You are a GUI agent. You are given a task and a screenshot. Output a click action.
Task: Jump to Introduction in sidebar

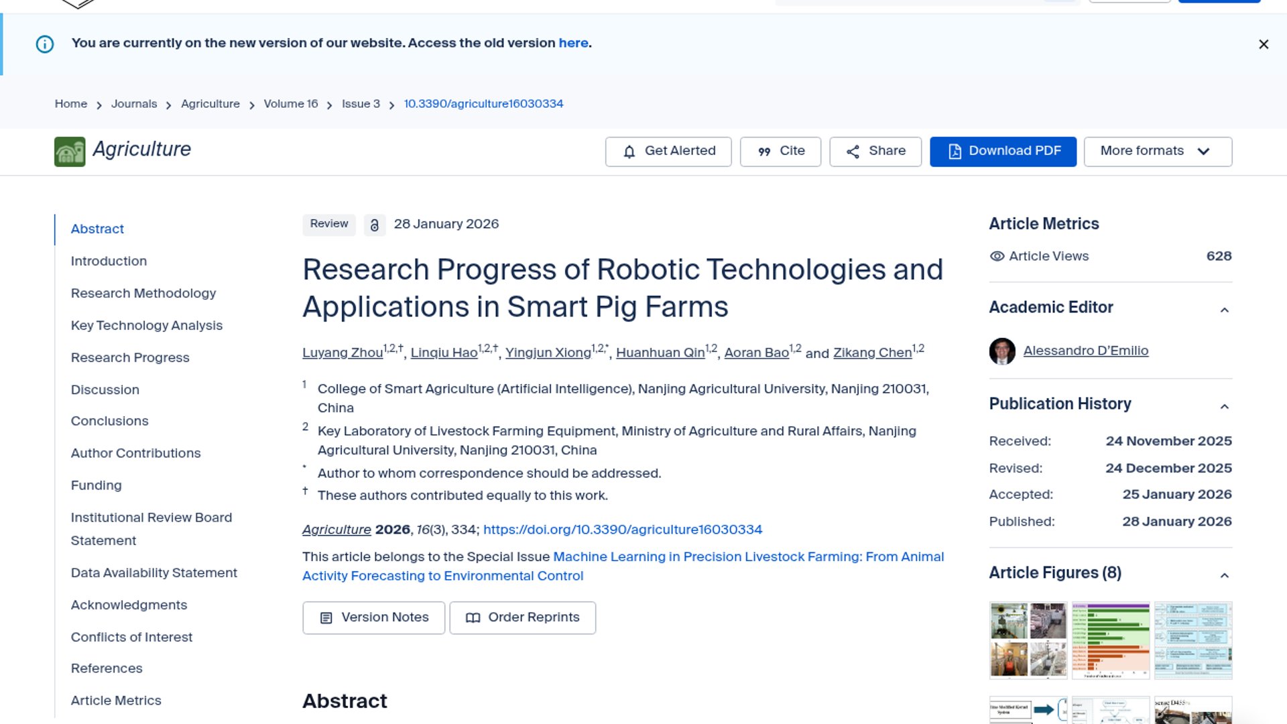click(x=109, y=261)
